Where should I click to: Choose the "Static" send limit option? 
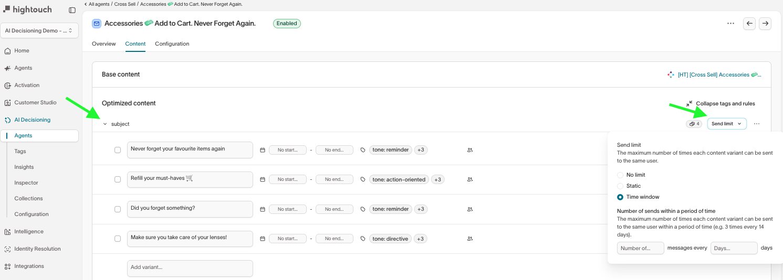point(620,186)
